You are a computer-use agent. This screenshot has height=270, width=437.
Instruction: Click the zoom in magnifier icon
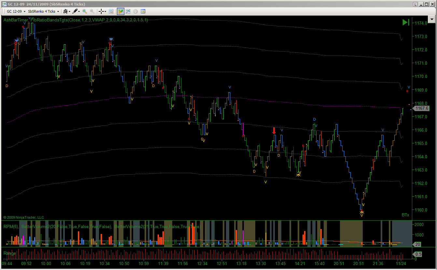[85, 11]
